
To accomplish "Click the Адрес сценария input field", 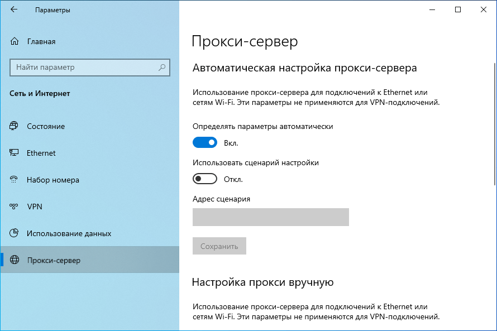I will click(x=271, y=217).
